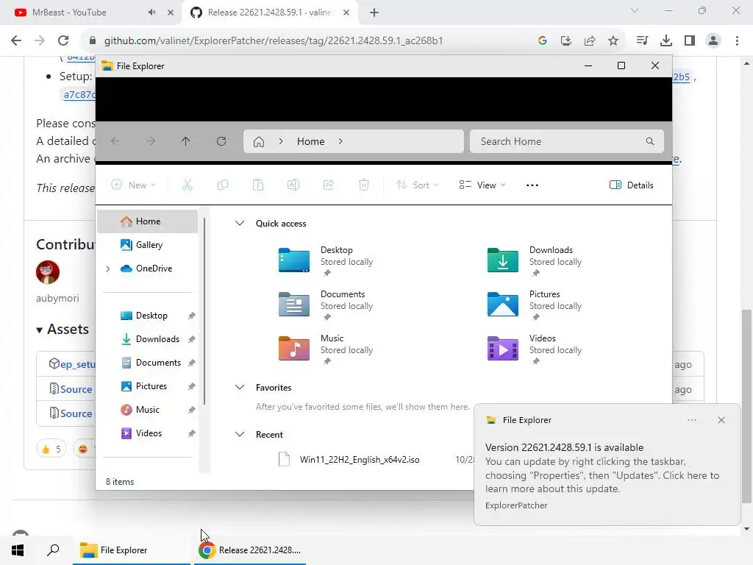Open Chrome tab search dropdown
This screenshot has width=753, height=565.
coord(635,10)
